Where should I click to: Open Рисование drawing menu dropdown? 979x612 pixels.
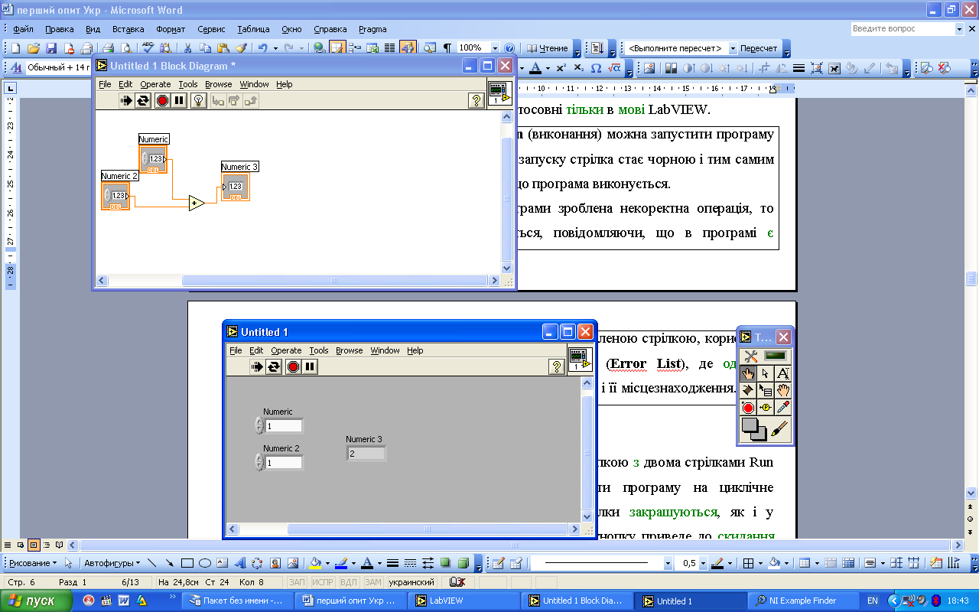[33, 563]
